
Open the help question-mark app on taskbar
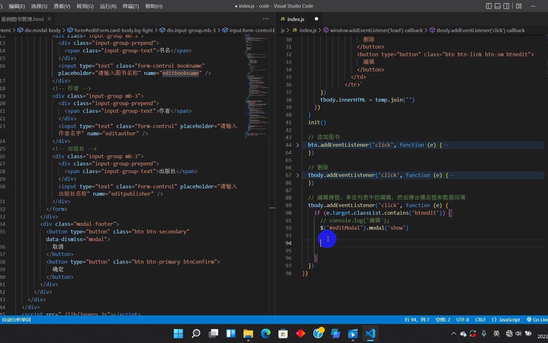(x=318, y=333)
